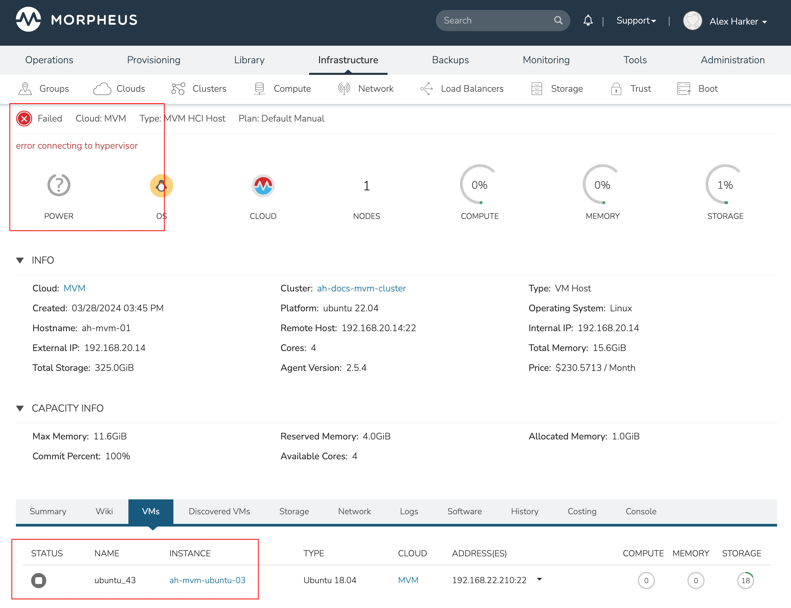Open the ah-docs-mvm-cluster link
The width and height of the screenshot is (791, 608).
click(361, 288)
